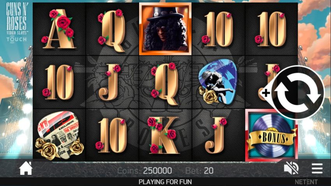Click the Coins: 250000 balance display
The image size is (331, 186).
tap(144, 170)
